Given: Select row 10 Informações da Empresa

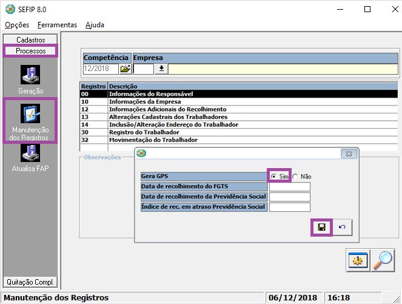Looking at the screenshot, I should 239,101.
